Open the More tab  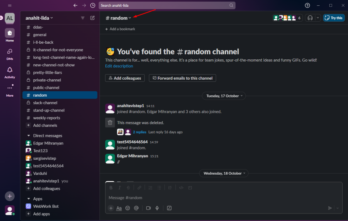pos(10,91)
